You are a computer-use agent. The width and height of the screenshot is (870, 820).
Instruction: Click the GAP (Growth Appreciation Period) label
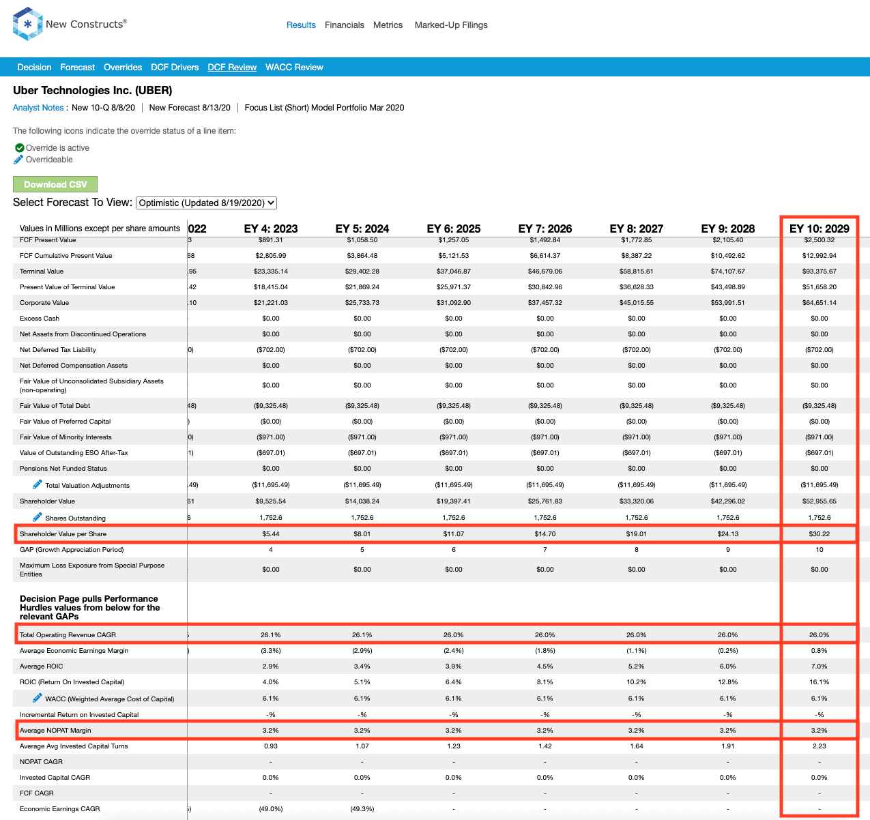(72, 550)
